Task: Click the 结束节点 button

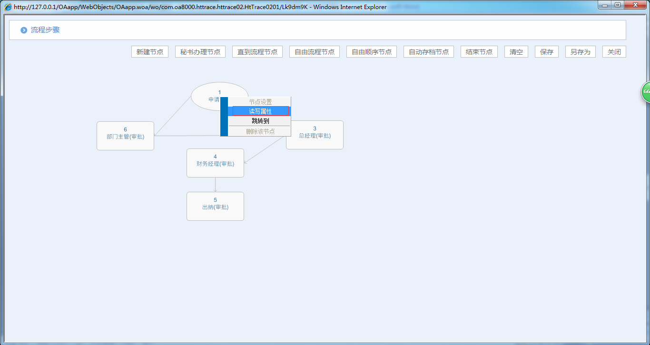Action: tap(479, 52)
